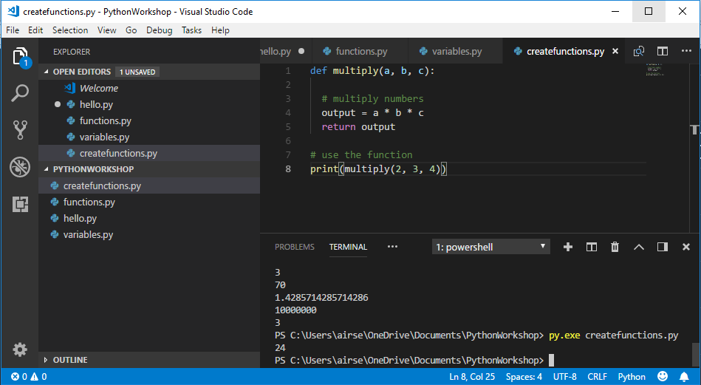Split the terminal

click(592, 247)
